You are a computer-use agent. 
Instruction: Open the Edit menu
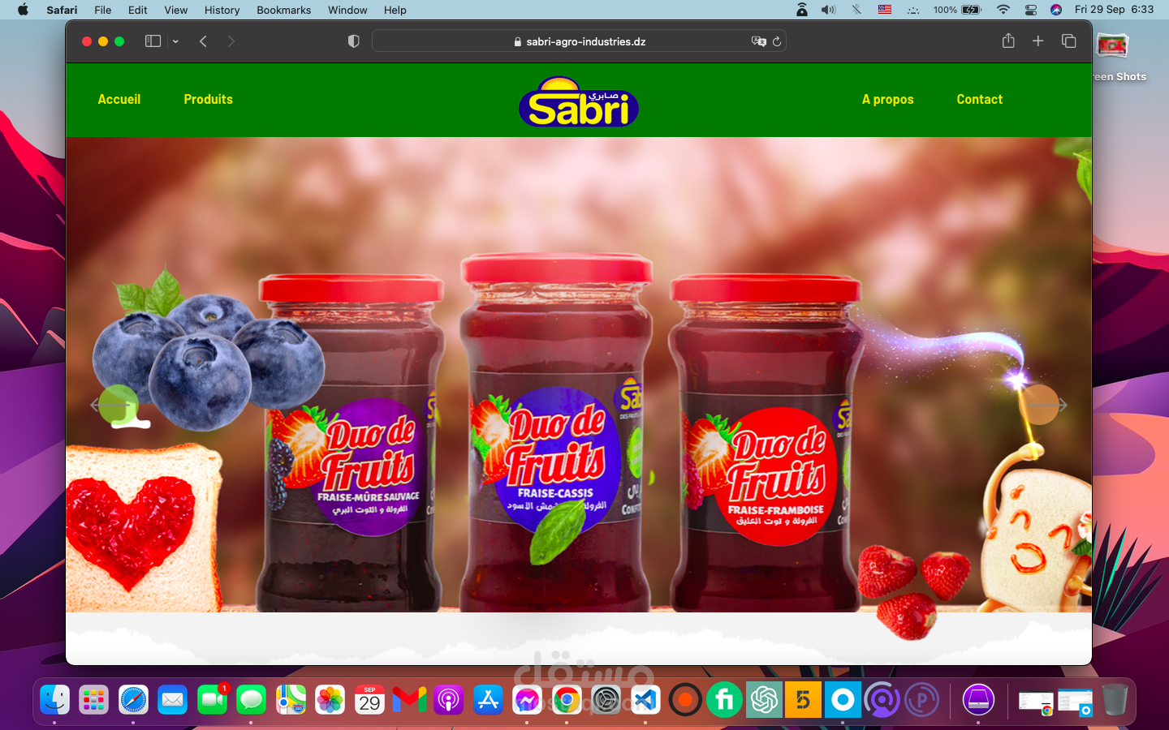[x=138, y=10]
